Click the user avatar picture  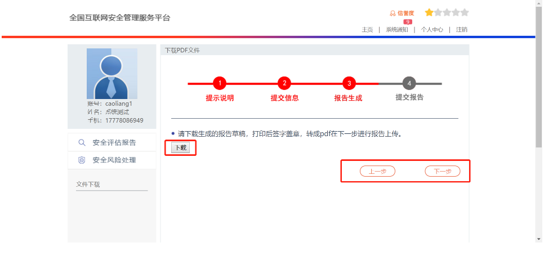click(x=112, y=74)
